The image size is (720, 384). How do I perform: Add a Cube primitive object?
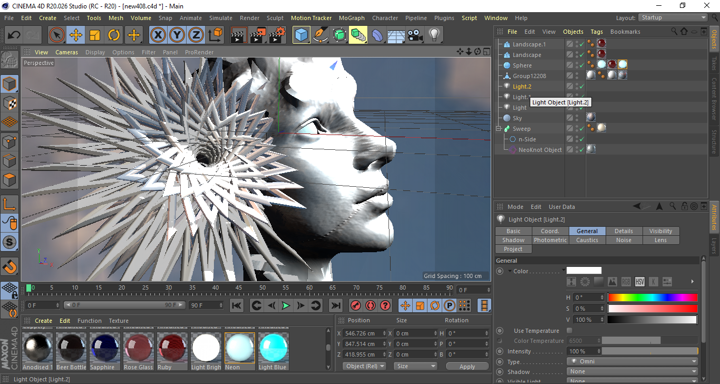(x=301, y=35)
